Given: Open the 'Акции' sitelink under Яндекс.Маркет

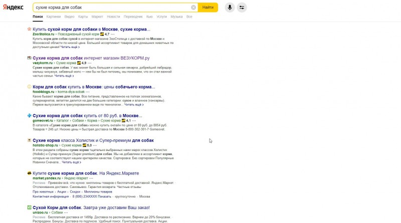Looking at the screenshot, I should 61,191.
